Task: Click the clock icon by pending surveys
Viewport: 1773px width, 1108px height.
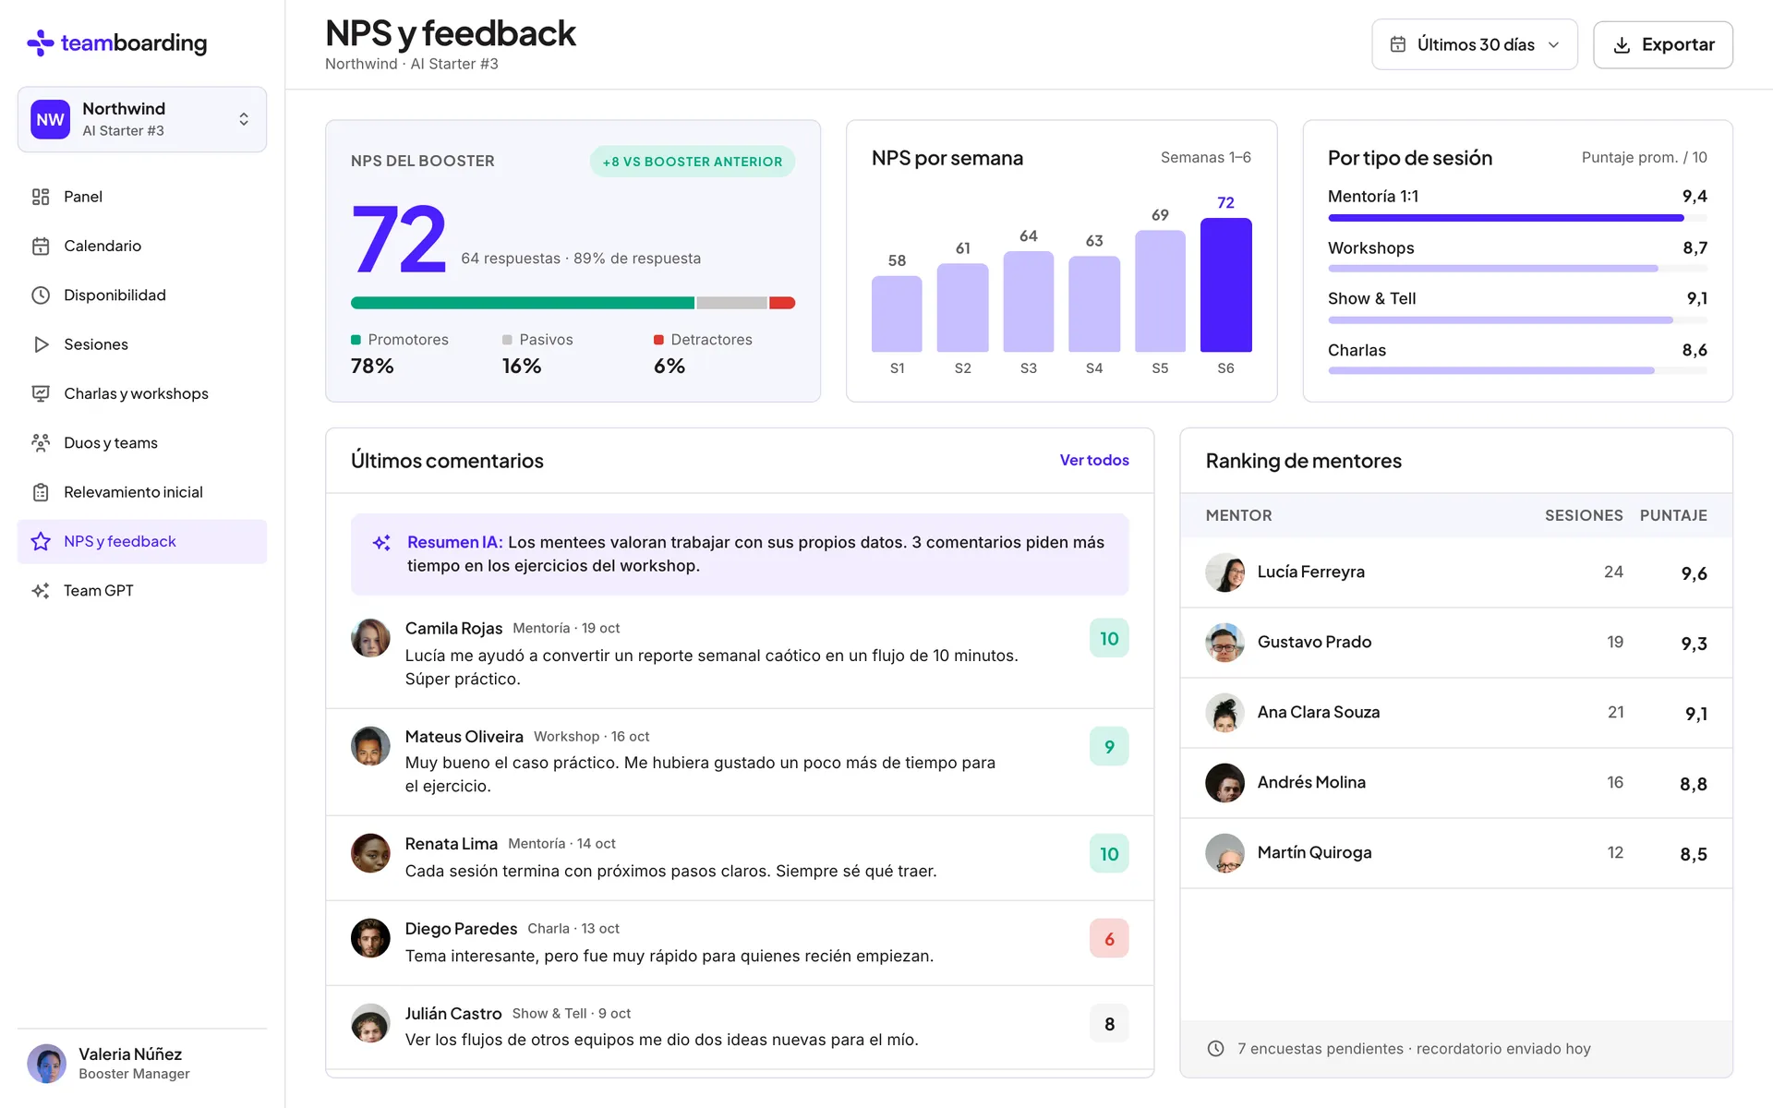Action: coord(1216,1049)
